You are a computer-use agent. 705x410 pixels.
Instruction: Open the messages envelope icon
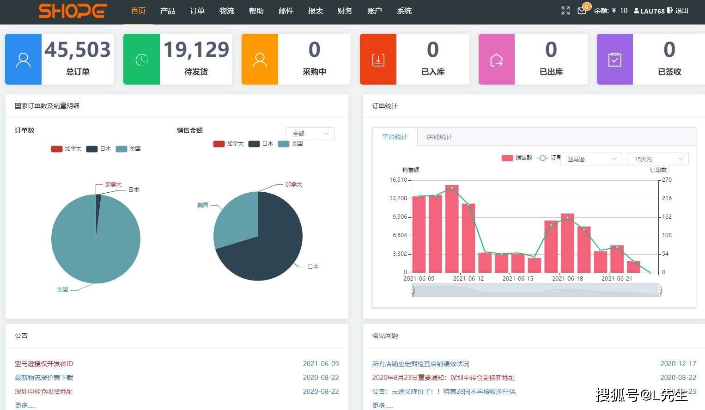(582, 11)
